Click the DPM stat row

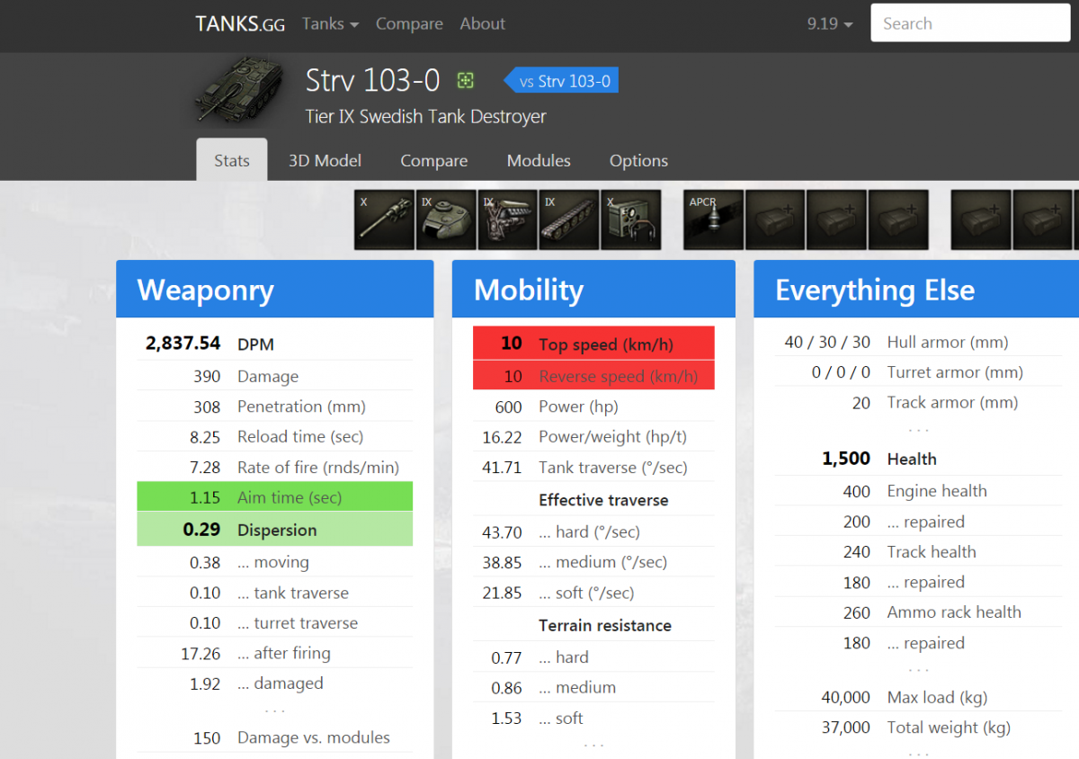click(275, 344)
